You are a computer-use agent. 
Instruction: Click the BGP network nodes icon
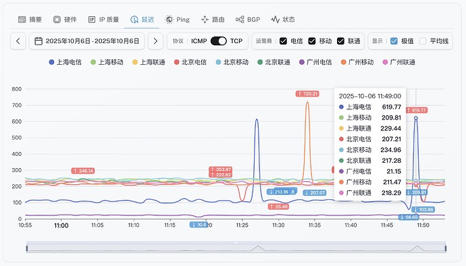pyautogui.click(x=240, y=20)
